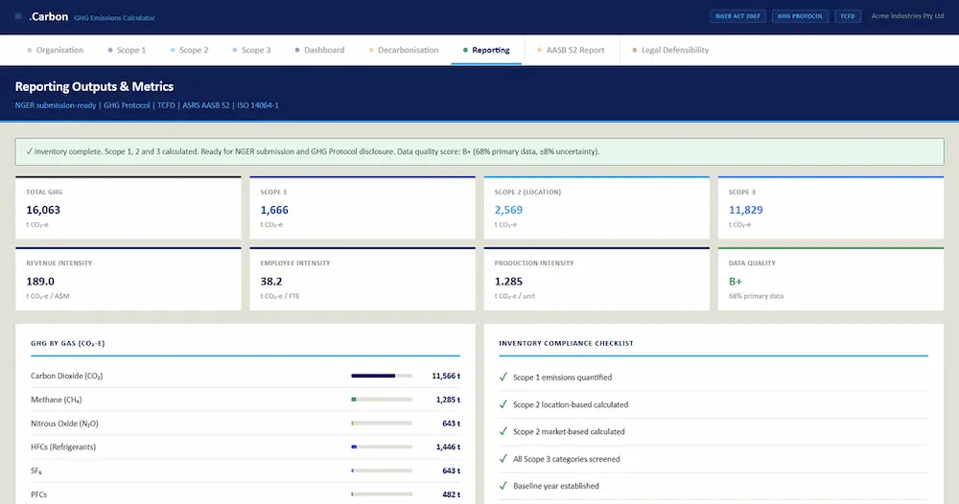Click the 11,566 t carbon dioxide value

point(446,377)
